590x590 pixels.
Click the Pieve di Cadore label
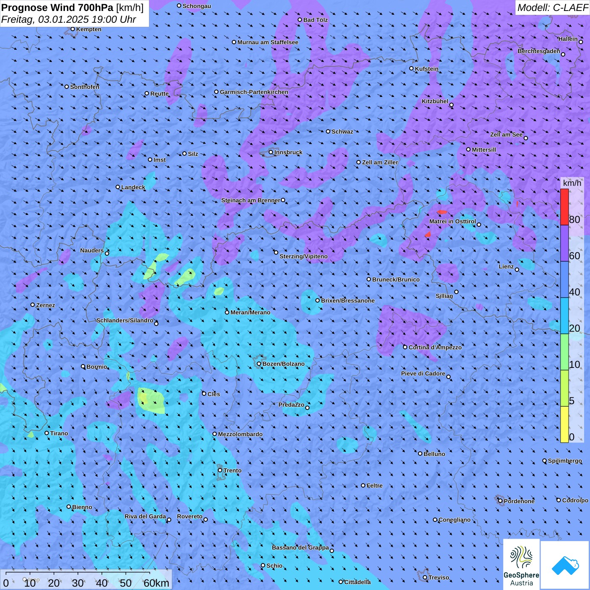(x=423, y=373)
